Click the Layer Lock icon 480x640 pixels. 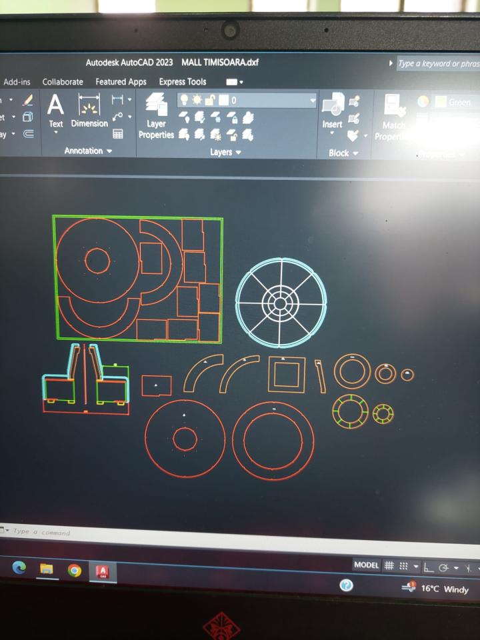coord(232,118)
